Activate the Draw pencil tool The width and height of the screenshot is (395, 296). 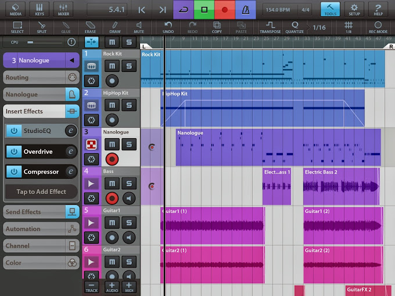(x=115, y=27)
